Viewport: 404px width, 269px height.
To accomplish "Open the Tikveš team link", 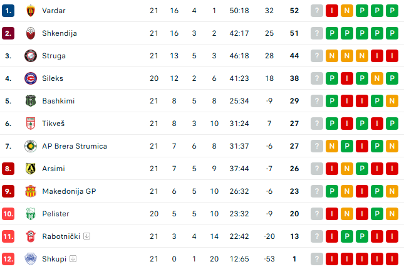I will coord(54,124).
